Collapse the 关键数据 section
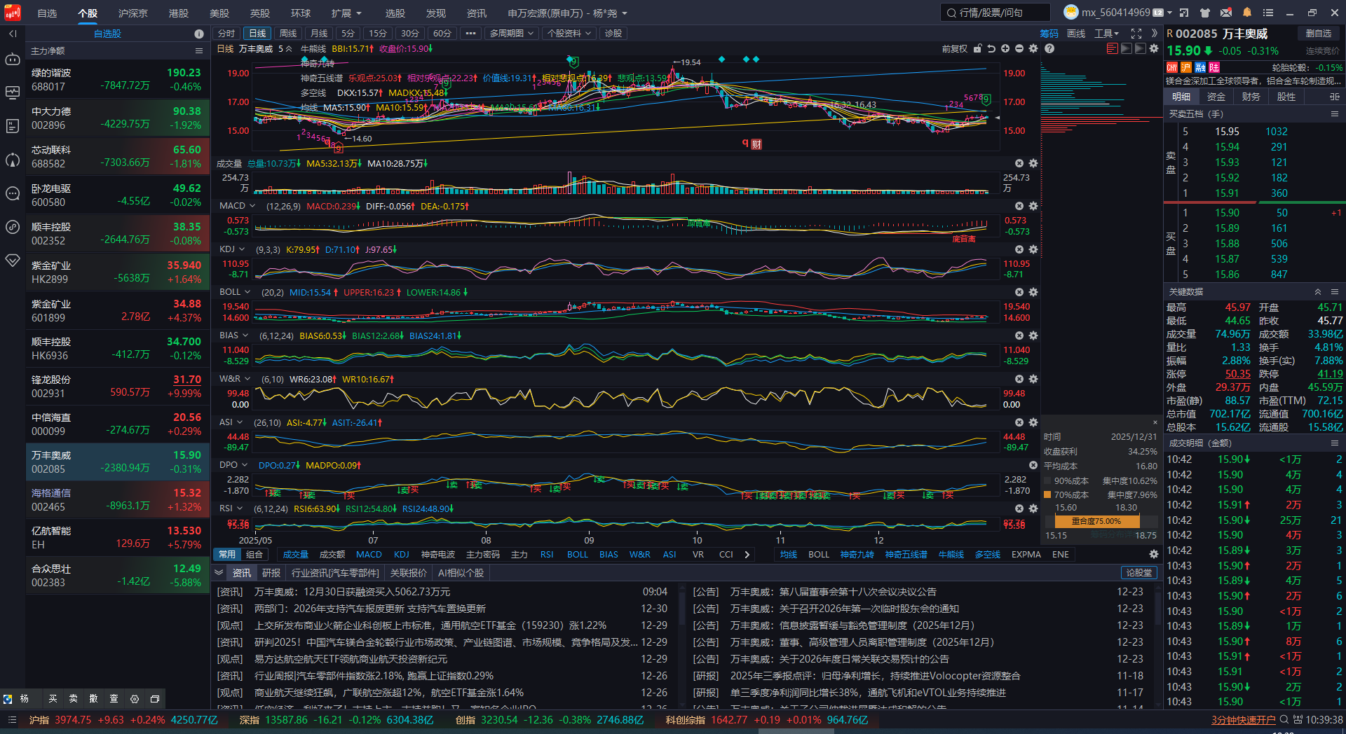The width and height of the screenshot is (1346, 734). 1318,291
